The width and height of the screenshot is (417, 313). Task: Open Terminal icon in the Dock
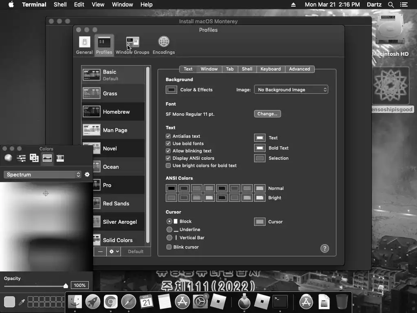click(280, 302)
